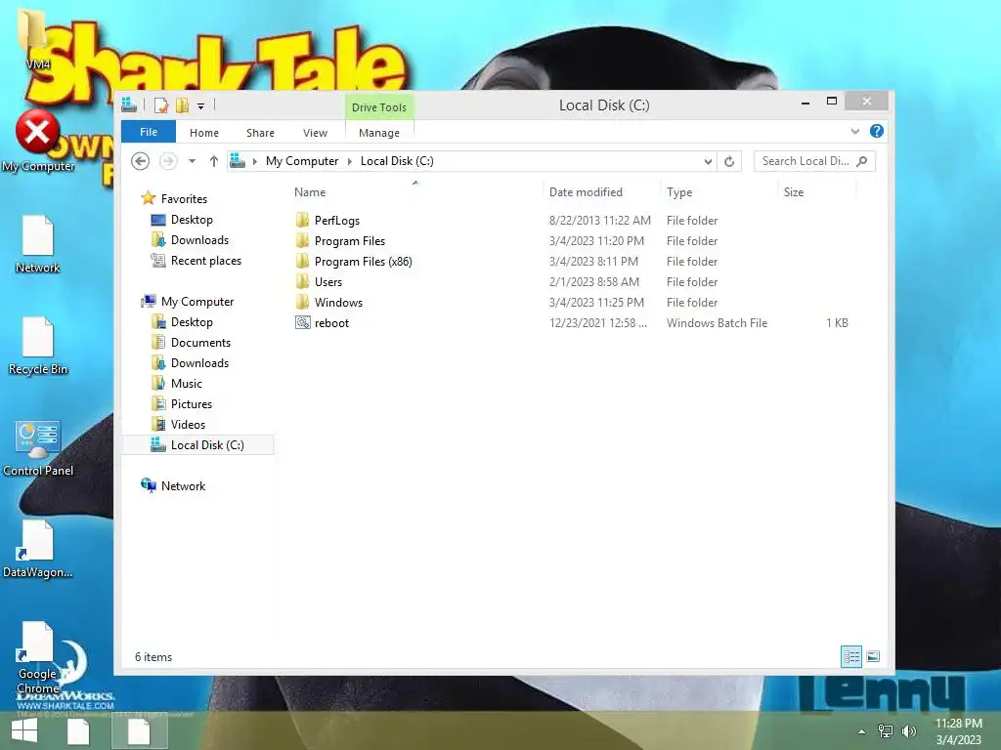This screenshot has width=1001, height=750.
Task: Expand the address bar history dropdown
Action: click(x=708, y=161)
